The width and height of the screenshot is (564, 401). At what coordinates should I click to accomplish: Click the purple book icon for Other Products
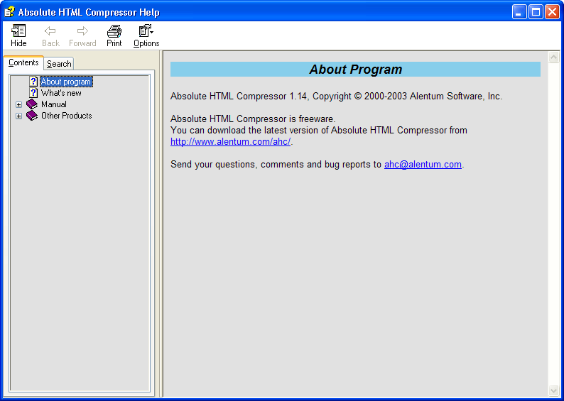tap(32, 116)
